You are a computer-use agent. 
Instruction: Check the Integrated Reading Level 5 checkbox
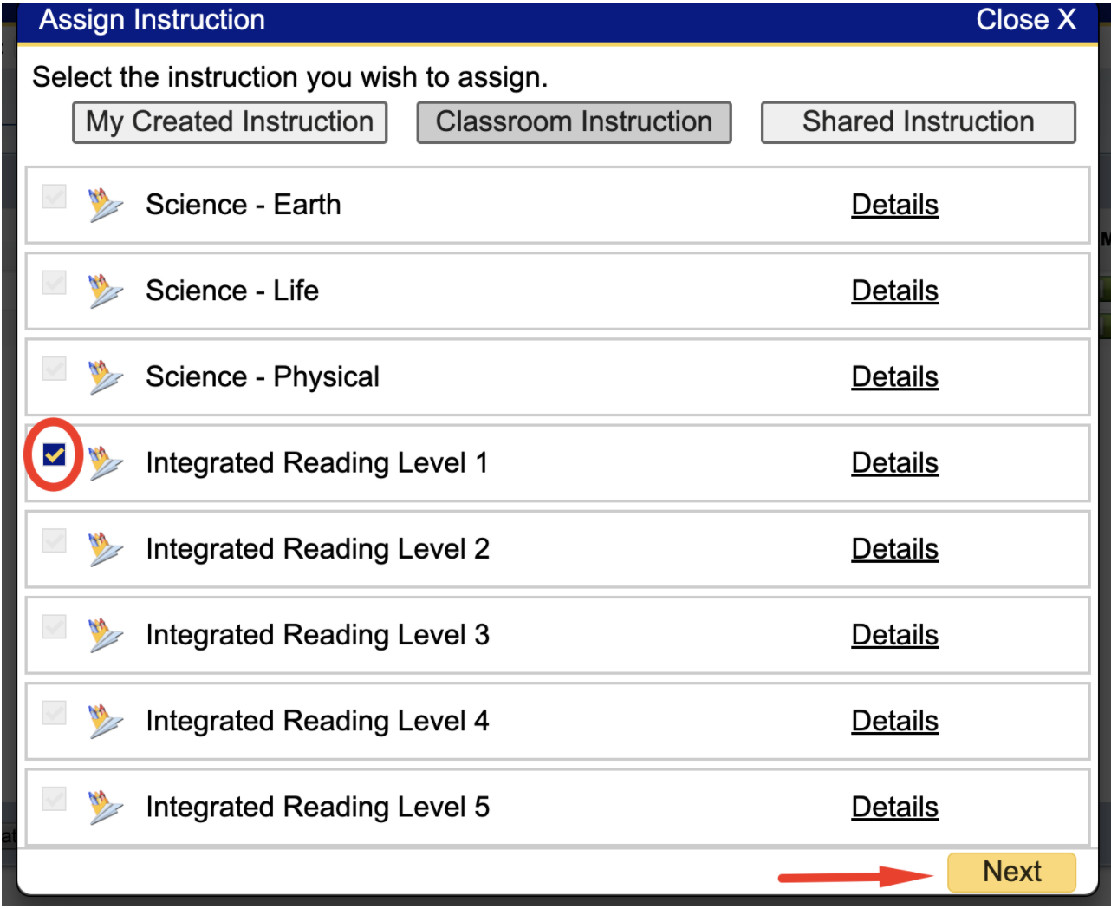(x=54, y=800)
